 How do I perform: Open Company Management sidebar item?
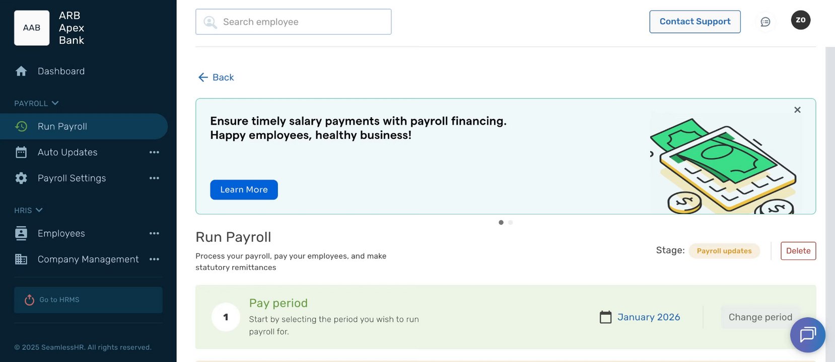click(x=88, y=259)
